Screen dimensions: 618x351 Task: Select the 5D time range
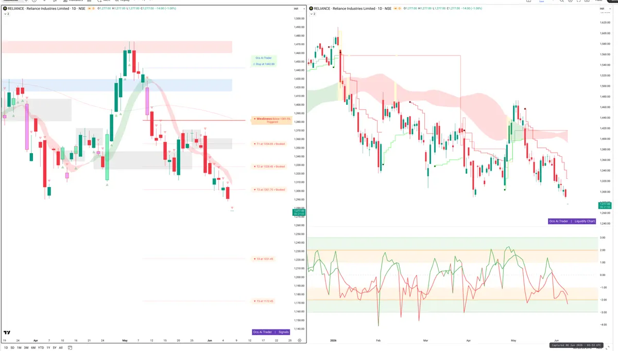coord(12,348)
